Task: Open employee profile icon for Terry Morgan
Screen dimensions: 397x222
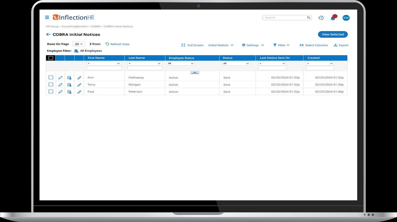Action: tap(69, 85)
